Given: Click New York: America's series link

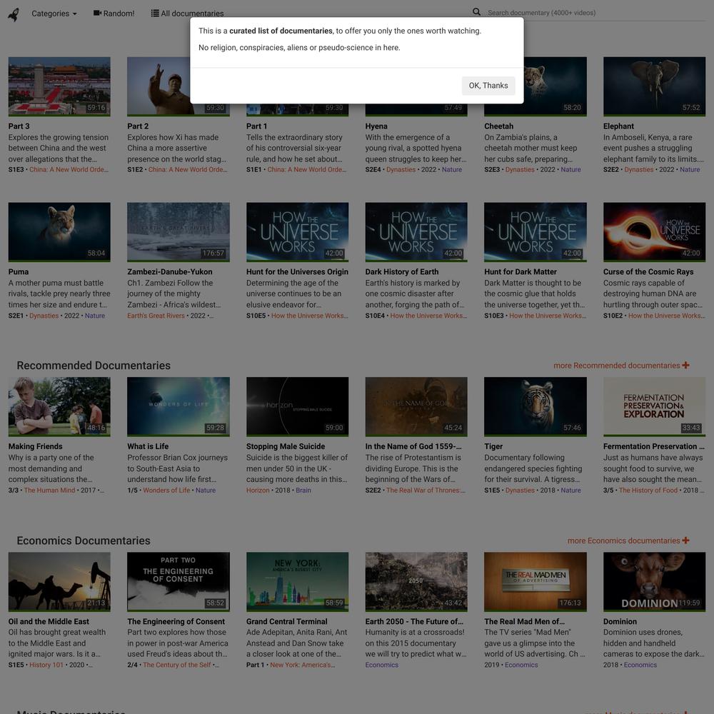Looking at the screenshot, I should click(x=302, y=665).
